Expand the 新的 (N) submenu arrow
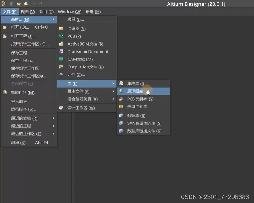Viewport: 254px width, 203px height. tap(53, 19)
